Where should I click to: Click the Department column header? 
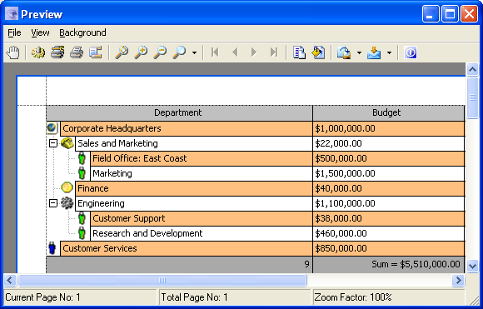[179, 113]
